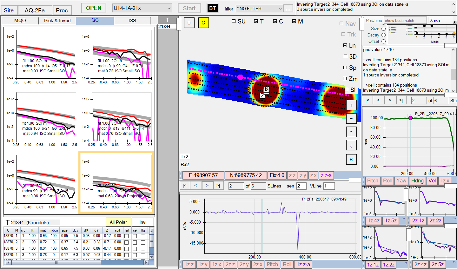
Task: Open the Pick & Invert tab
Action: [x=57, y=21]
